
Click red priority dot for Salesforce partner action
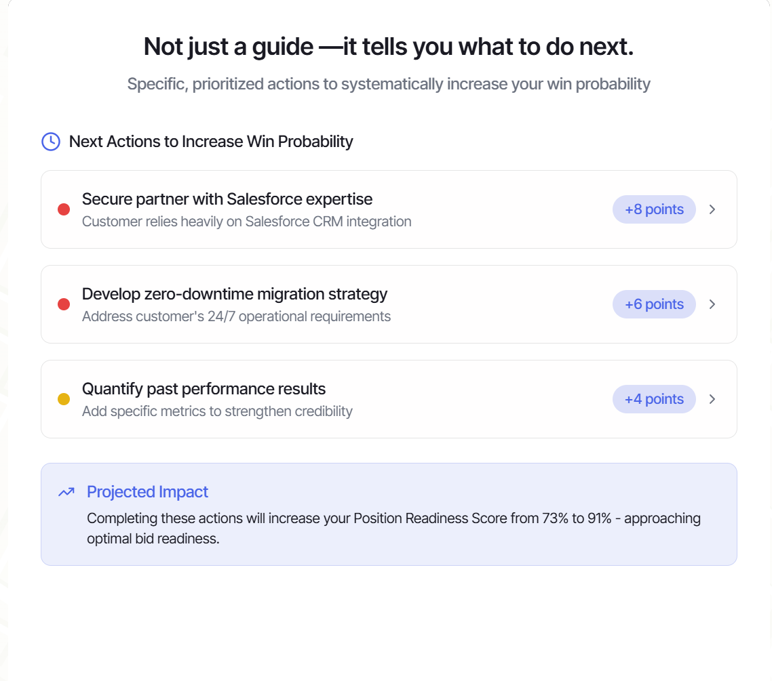click(x=64, y=209)
